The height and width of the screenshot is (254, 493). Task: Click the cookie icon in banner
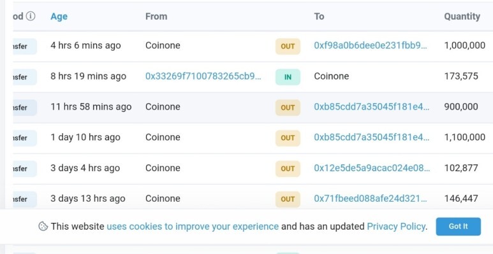(43, 226)
